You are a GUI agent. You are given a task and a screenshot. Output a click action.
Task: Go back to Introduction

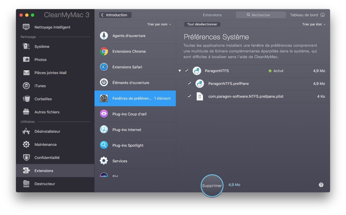tap(115, 15)
